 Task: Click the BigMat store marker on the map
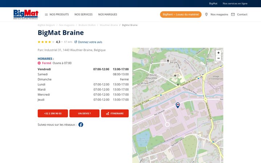pyautogui.click(x=178, y=105)
